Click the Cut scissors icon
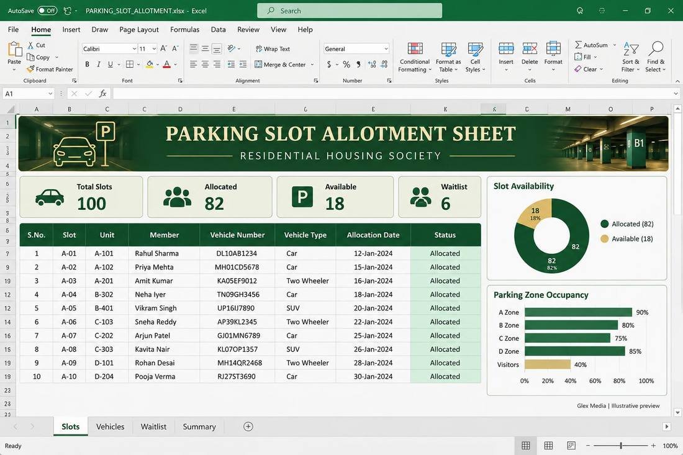Viewport: 683px width, 455px height. click(30, 45)
